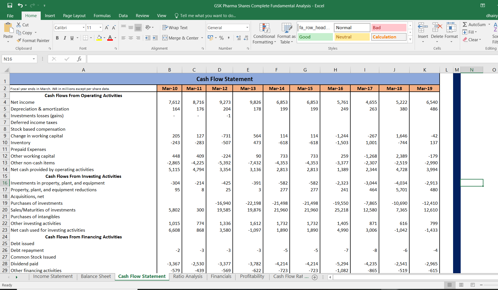Open the font size 11 dropdown
Screen dimensions: 498x290
(100, 27)
